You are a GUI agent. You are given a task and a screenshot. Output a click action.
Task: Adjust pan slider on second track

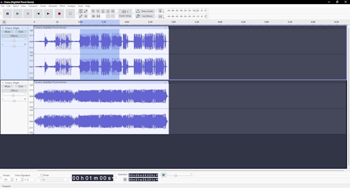(x=14, y=101)
